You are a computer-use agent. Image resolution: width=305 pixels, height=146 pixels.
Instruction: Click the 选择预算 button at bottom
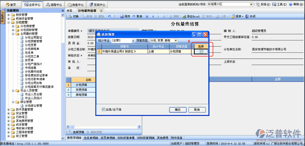tap(76, 132)
